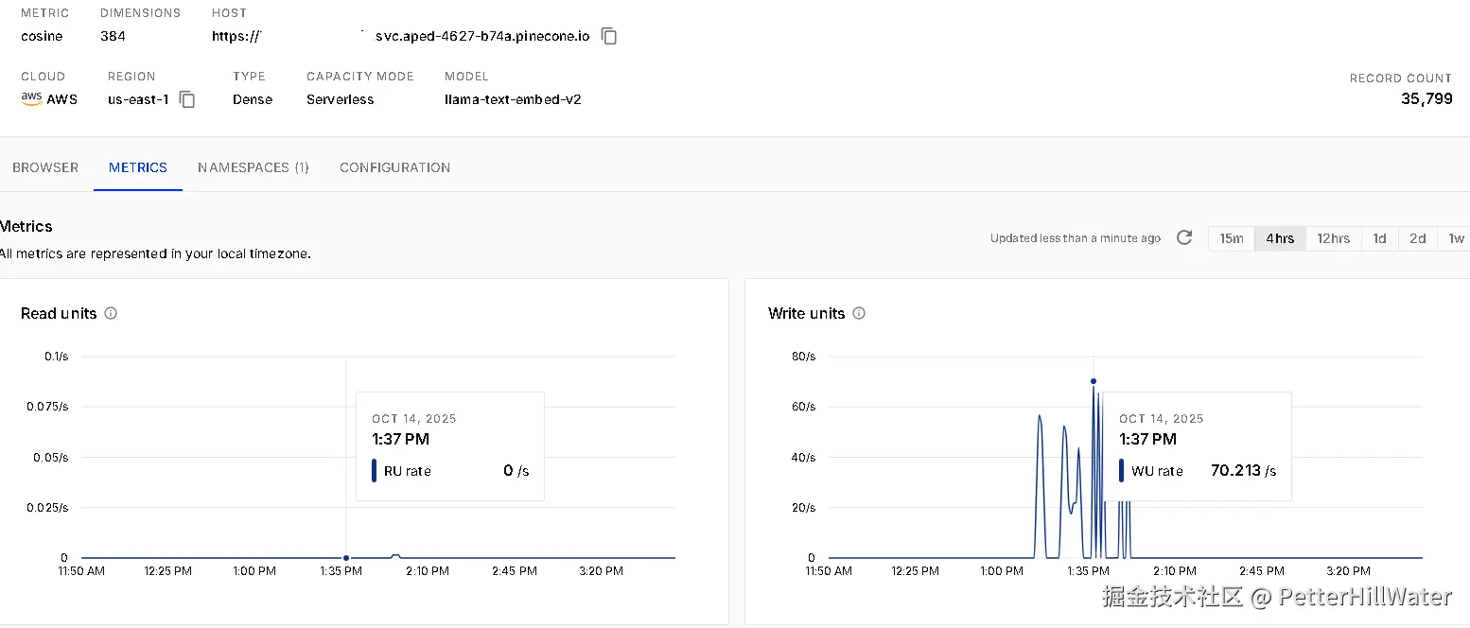Go to the Configuration tab
The image size is (1470, 628).
pos(394,167)
